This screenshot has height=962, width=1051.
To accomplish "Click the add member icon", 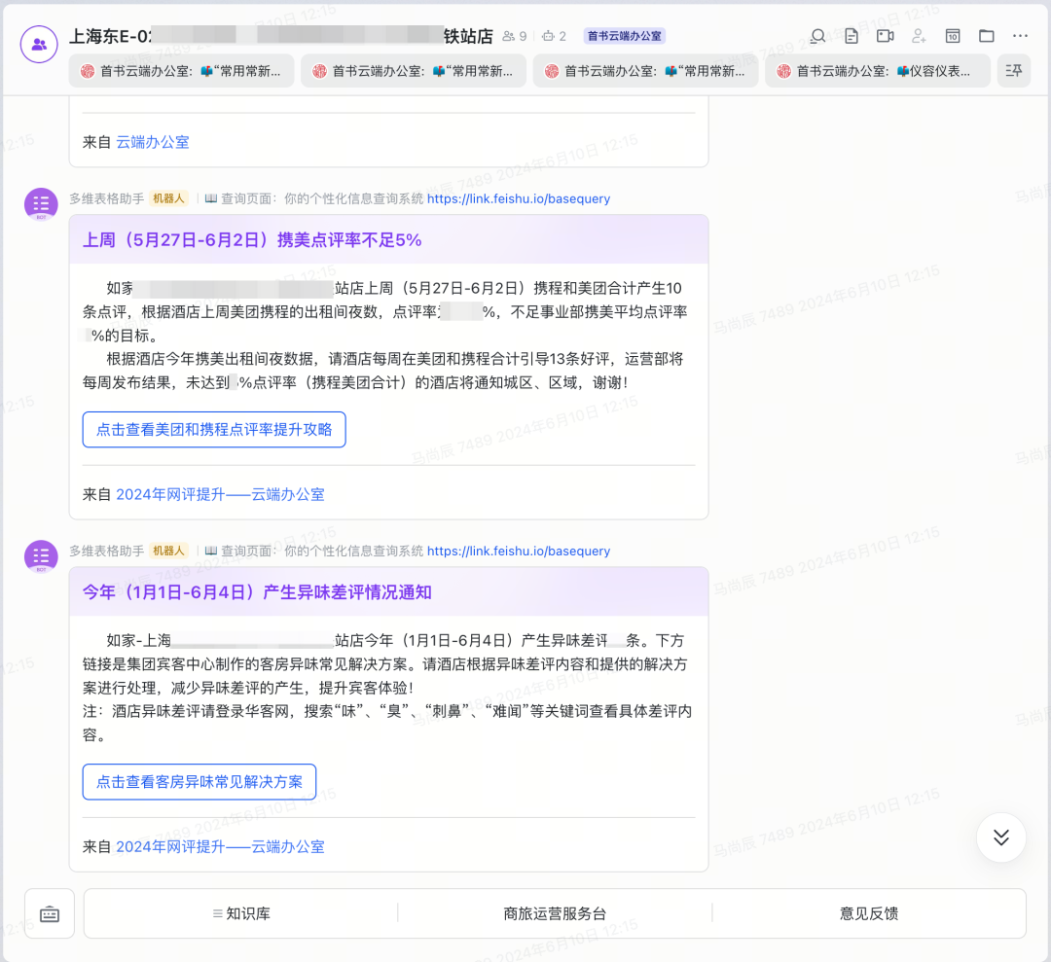I will click(919, 36).
